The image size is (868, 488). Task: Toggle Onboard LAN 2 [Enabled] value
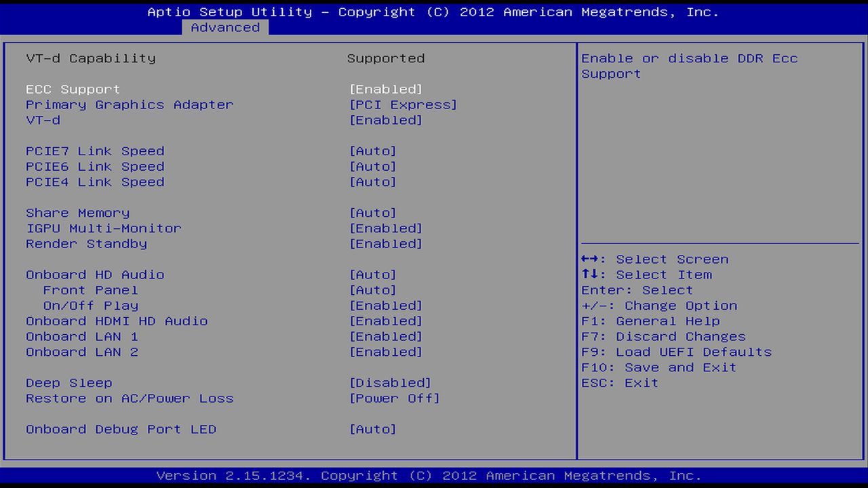[x=386, y=352]
